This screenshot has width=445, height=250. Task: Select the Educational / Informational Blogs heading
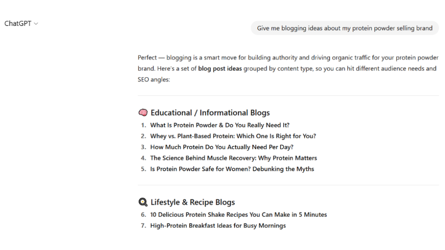pyautogui.click(x=210, y=113)
